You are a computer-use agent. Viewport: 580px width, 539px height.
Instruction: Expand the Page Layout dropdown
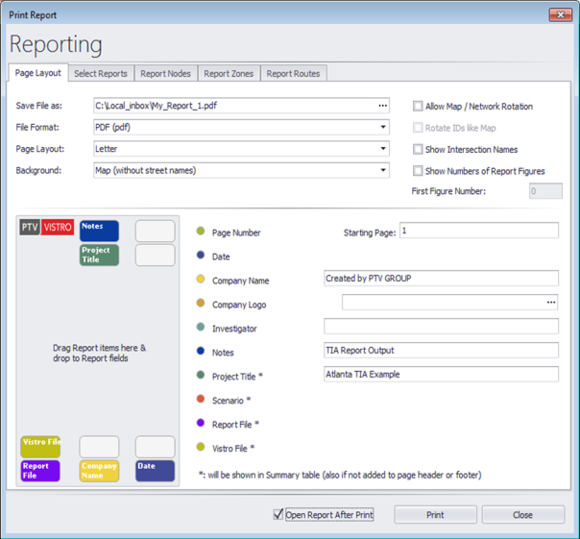pos(383,149)
